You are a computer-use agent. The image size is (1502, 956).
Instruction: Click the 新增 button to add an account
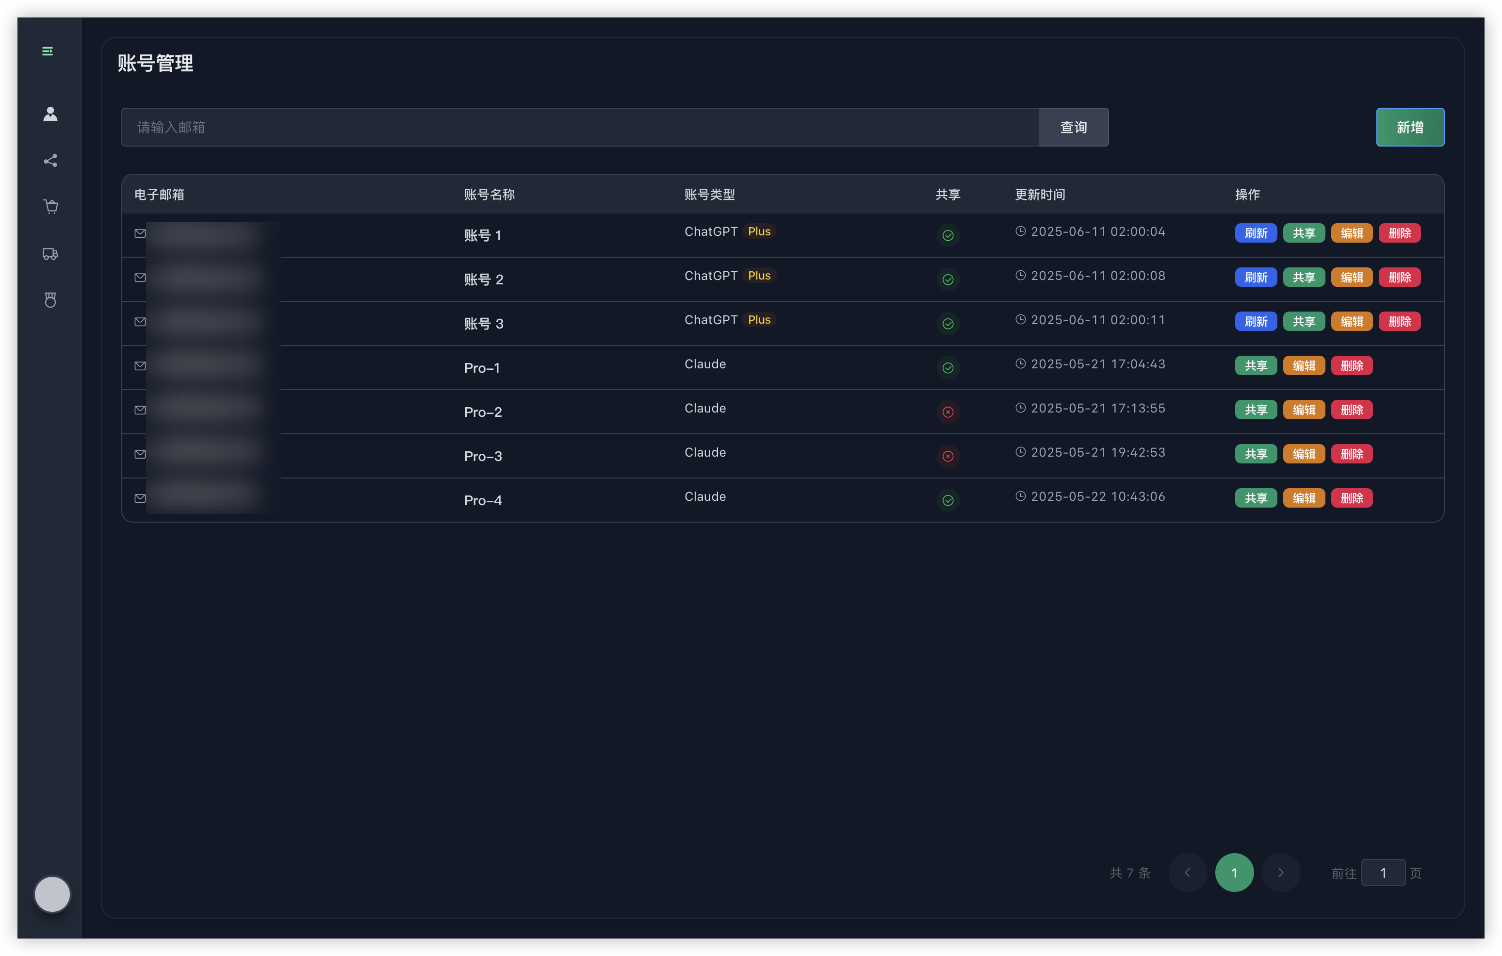point(1410,127)
